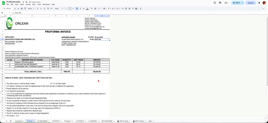
Task: Open the zoom 100% dropdown
Action: (31, 9)
